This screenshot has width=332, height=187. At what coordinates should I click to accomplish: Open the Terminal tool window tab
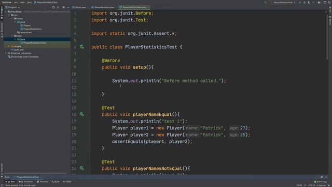(43, 182)
